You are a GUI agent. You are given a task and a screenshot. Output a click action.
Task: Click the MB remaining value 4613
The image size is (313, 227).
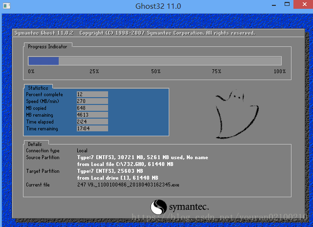(x=92, y=115)
